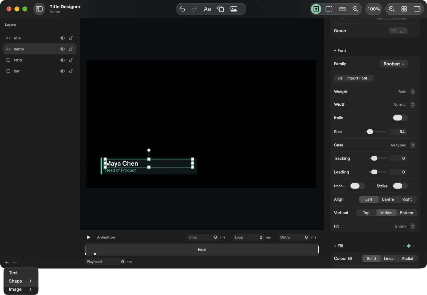Enable the Italic switch

[x=400, y=118]
